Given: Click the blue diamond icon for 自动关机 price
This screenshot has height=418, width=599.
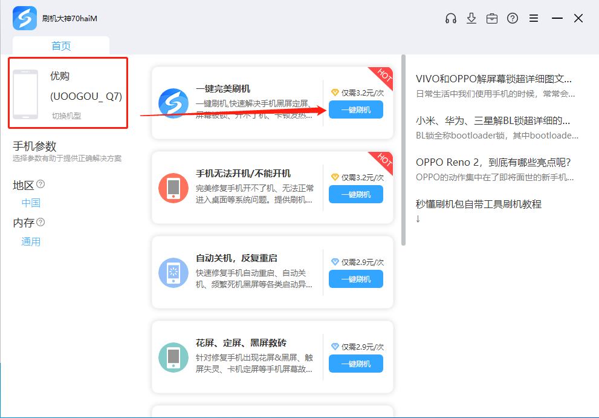Looking at the screenshot, I should tap(335, 262).
